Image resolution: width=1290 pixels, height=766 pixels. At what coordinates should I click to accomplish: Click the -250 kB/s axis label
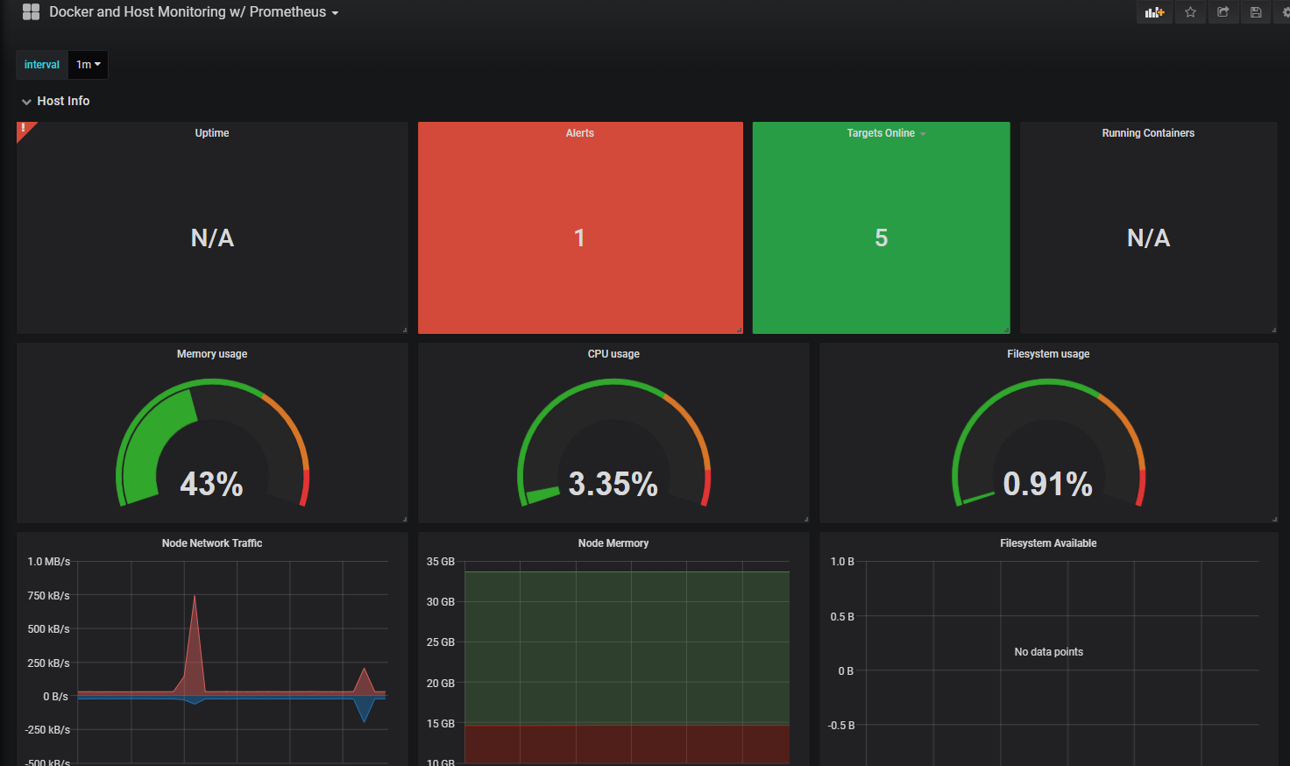pos(47,730)
